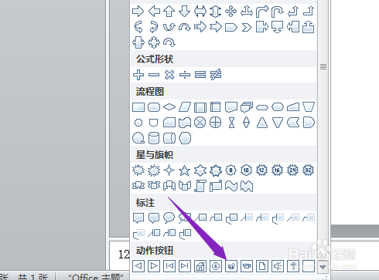Pick the Document action button

(x=262, y=266)
